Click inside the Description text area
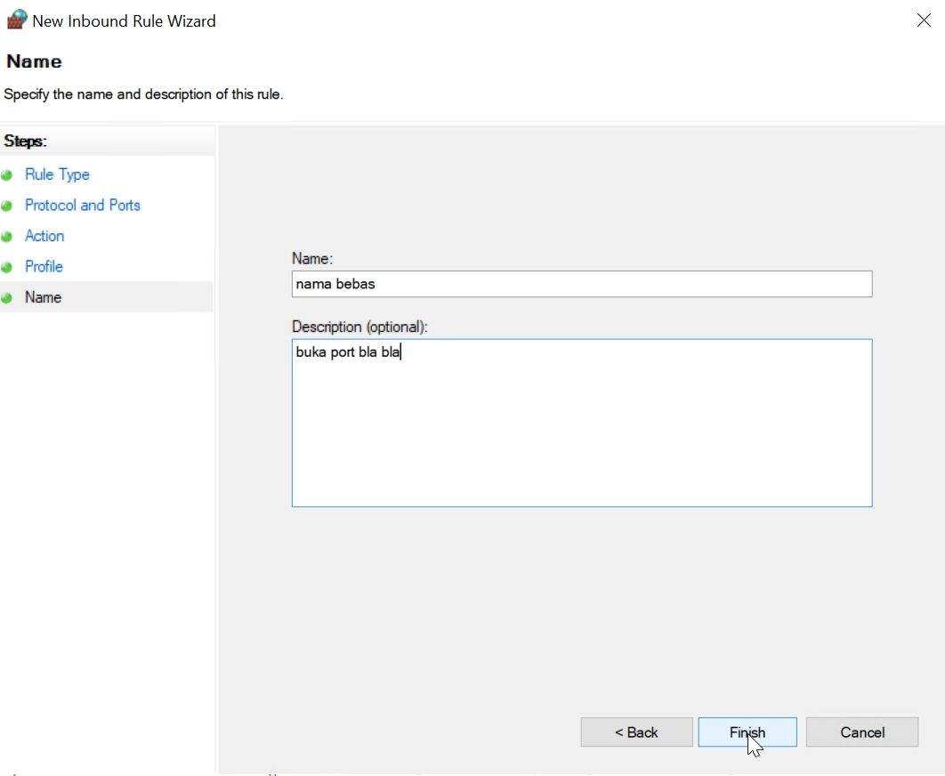945x776 pixels. click(582, 423)
